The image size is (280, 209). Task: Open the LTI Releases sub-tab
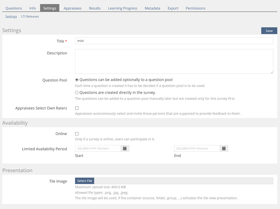(x=30, y=16)
